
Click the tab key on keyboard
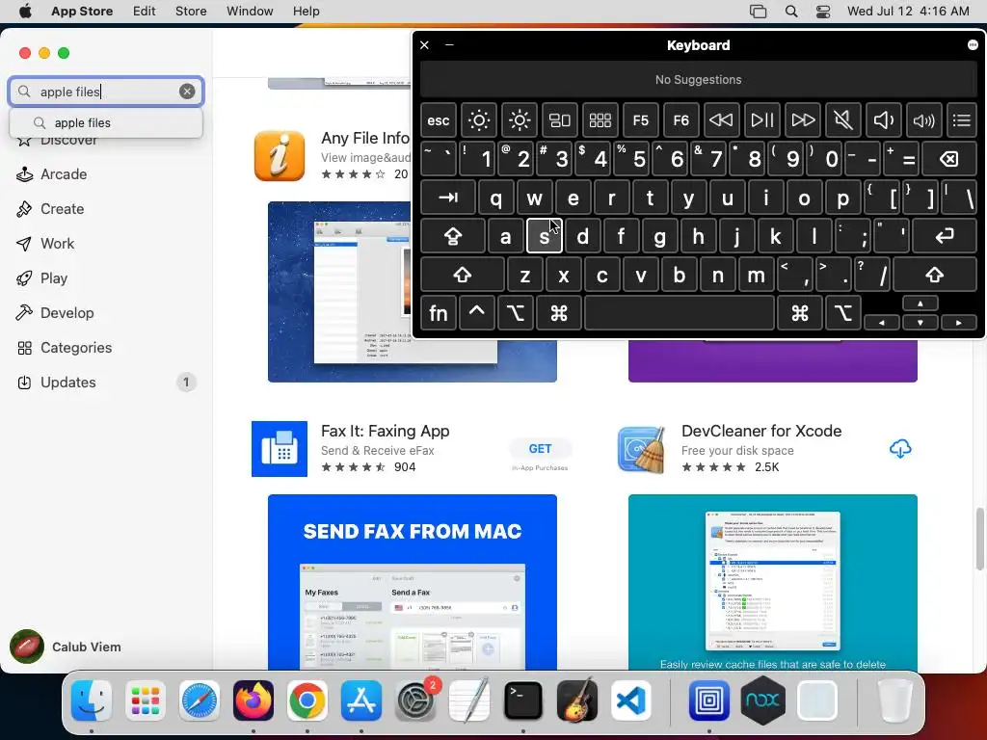coord(448,198)
